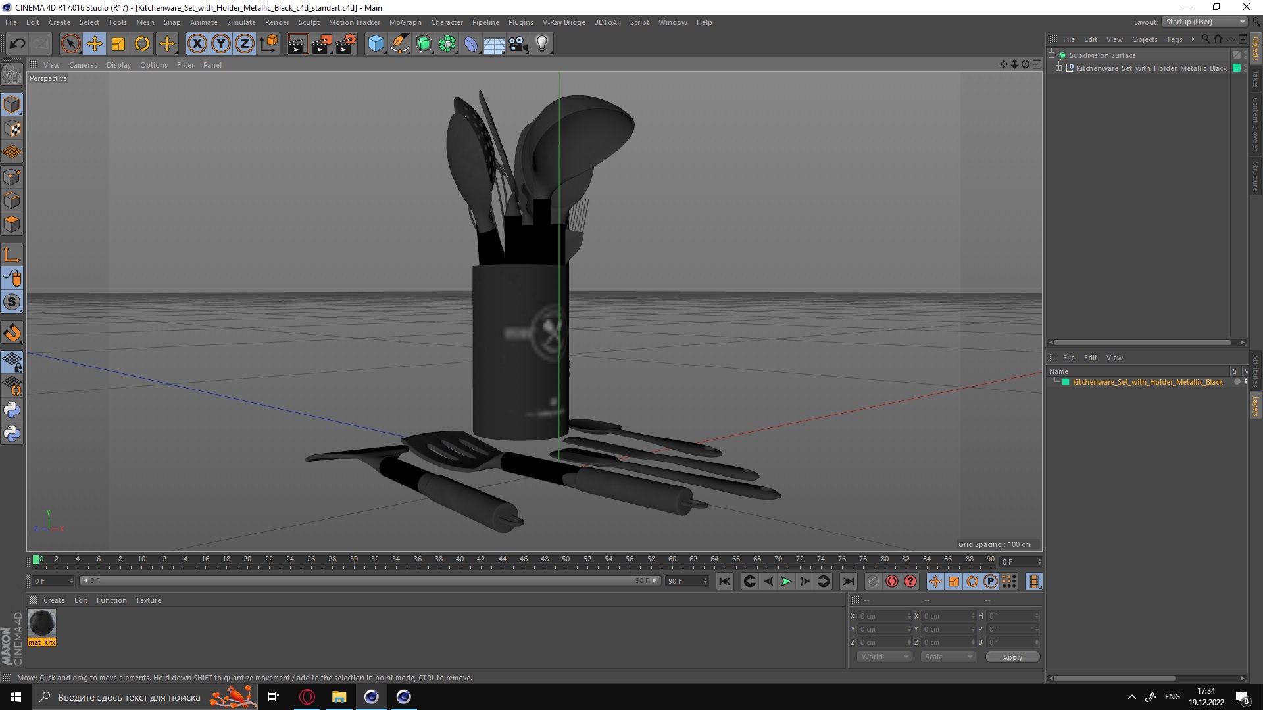Toggle X axis lock

pyautogui.click(x=197, y=44)
